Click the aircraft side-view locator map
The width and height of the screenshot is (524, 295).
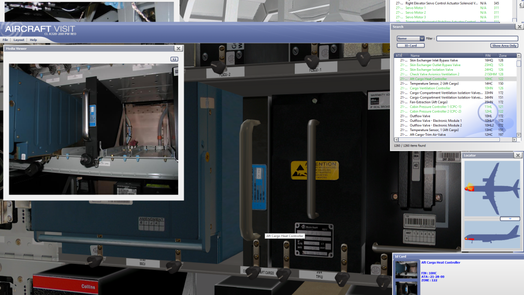[492, 235]
